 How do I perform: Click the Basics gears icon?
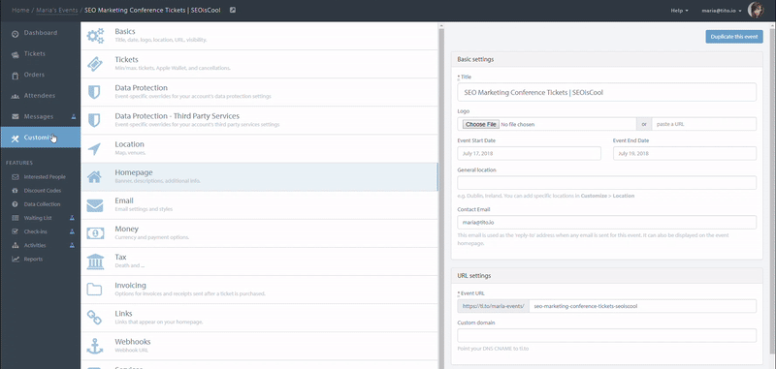[95, 36]
